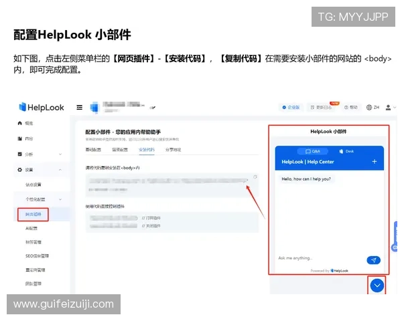The height and width of the screenshot is (321, 402).
Task: Open SEO management sidebar item
Action: [37, 255]
